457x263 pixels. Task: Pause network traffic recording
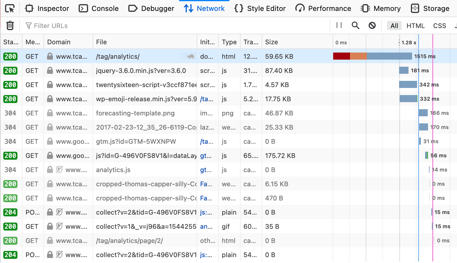(338, 25)
